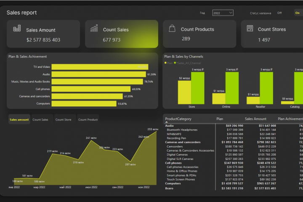Select the Smart phones & PDAs row
The width and height of the screenshot is (303, 202).
[234, 175]
